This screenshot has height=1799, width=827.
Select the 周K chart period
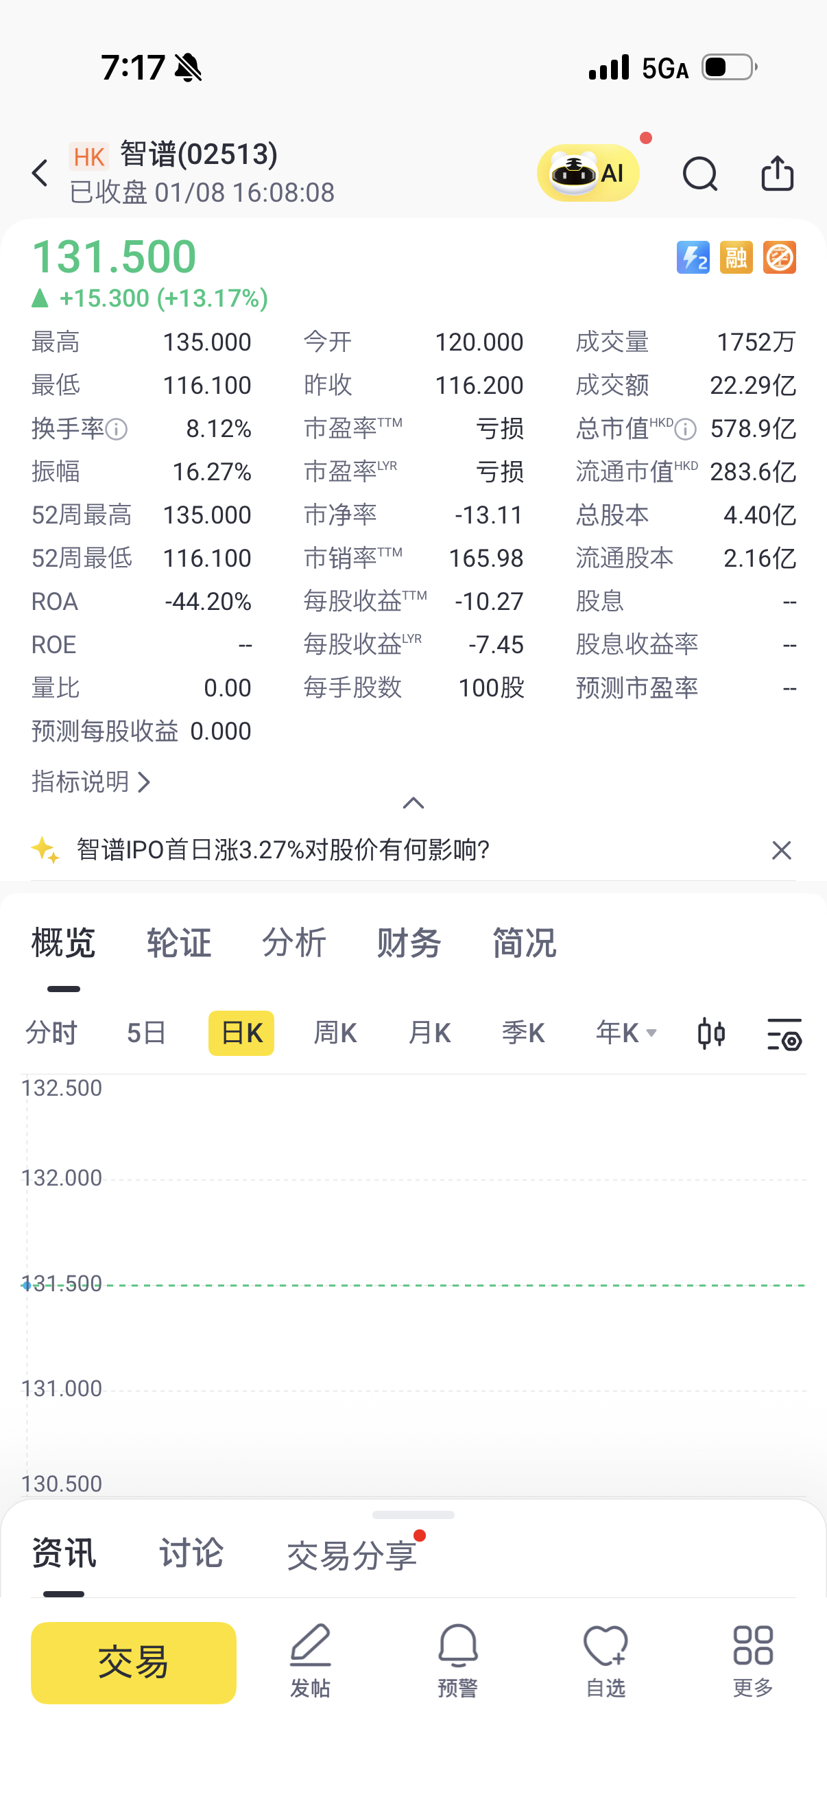pyautogui.click(x=335, y=1033)
